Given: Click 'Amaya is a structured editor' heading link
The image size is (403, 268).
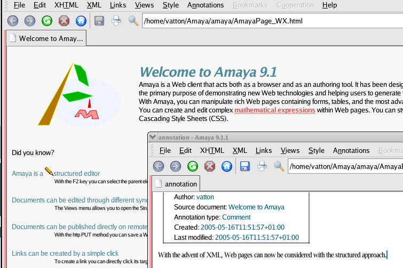Looking at the screenshot, I should tap(56, 173).
